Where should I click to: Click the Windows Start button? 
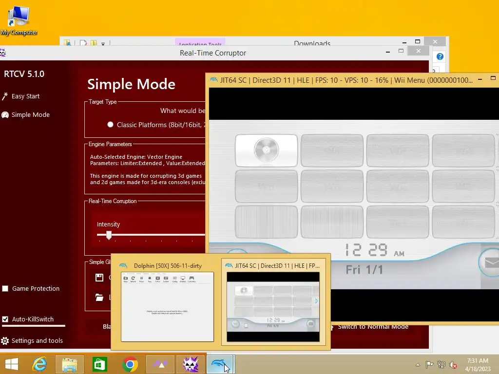tap(12, 364)
